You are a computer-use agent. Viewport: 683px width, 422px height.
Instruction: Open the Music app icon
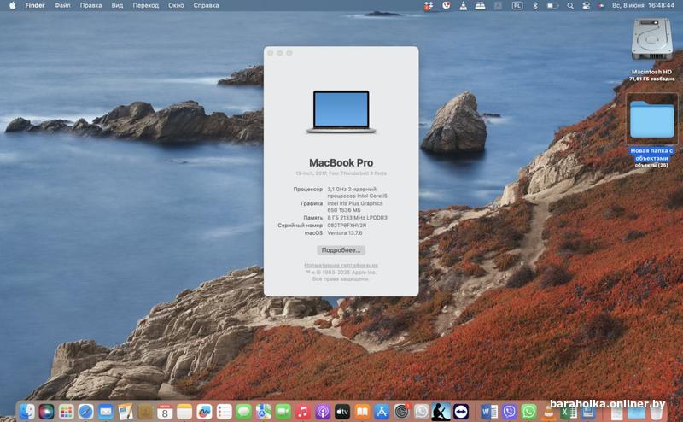pyautogui.click(x=303, y=412)
